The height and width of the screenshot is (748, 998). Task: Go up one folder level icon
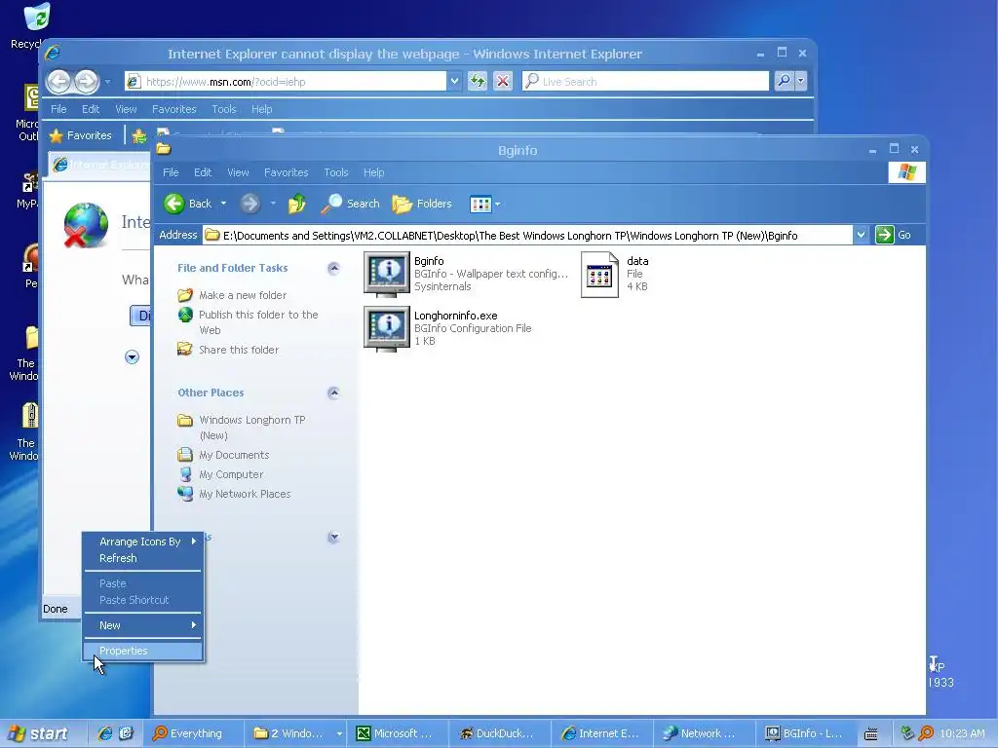[296, 204]
